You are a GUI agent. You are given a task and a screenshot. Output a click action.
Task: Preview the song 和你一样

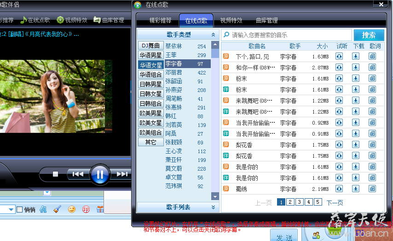(x=339, y=68)
